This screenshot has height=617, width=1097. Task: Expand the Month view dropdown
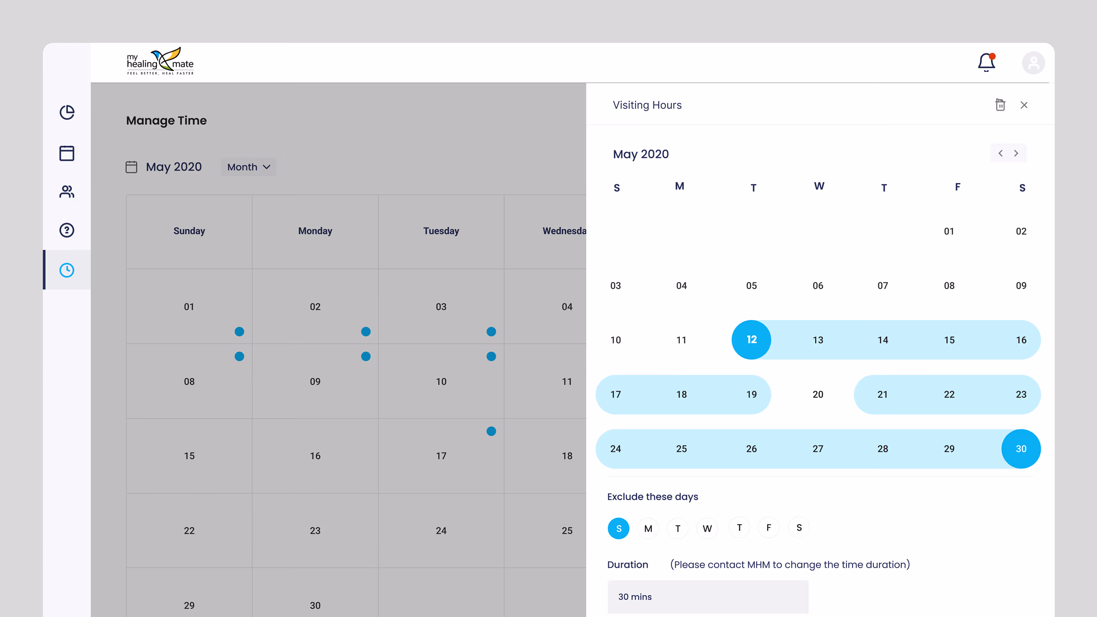[249, 167]
